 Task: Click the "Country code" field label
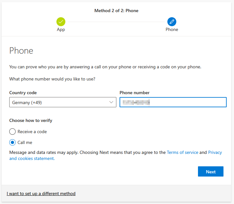point(23,93)
